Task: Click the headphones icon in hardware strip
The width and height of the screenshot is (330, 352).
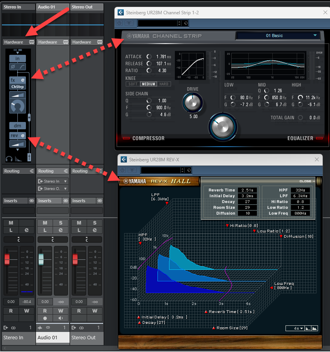Action: (x=9, y=159)
